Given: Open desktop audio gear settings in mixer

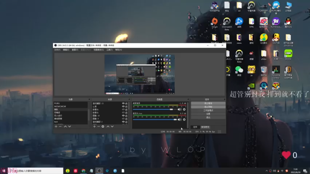Looking at the screenshot, I should point(184,109).
